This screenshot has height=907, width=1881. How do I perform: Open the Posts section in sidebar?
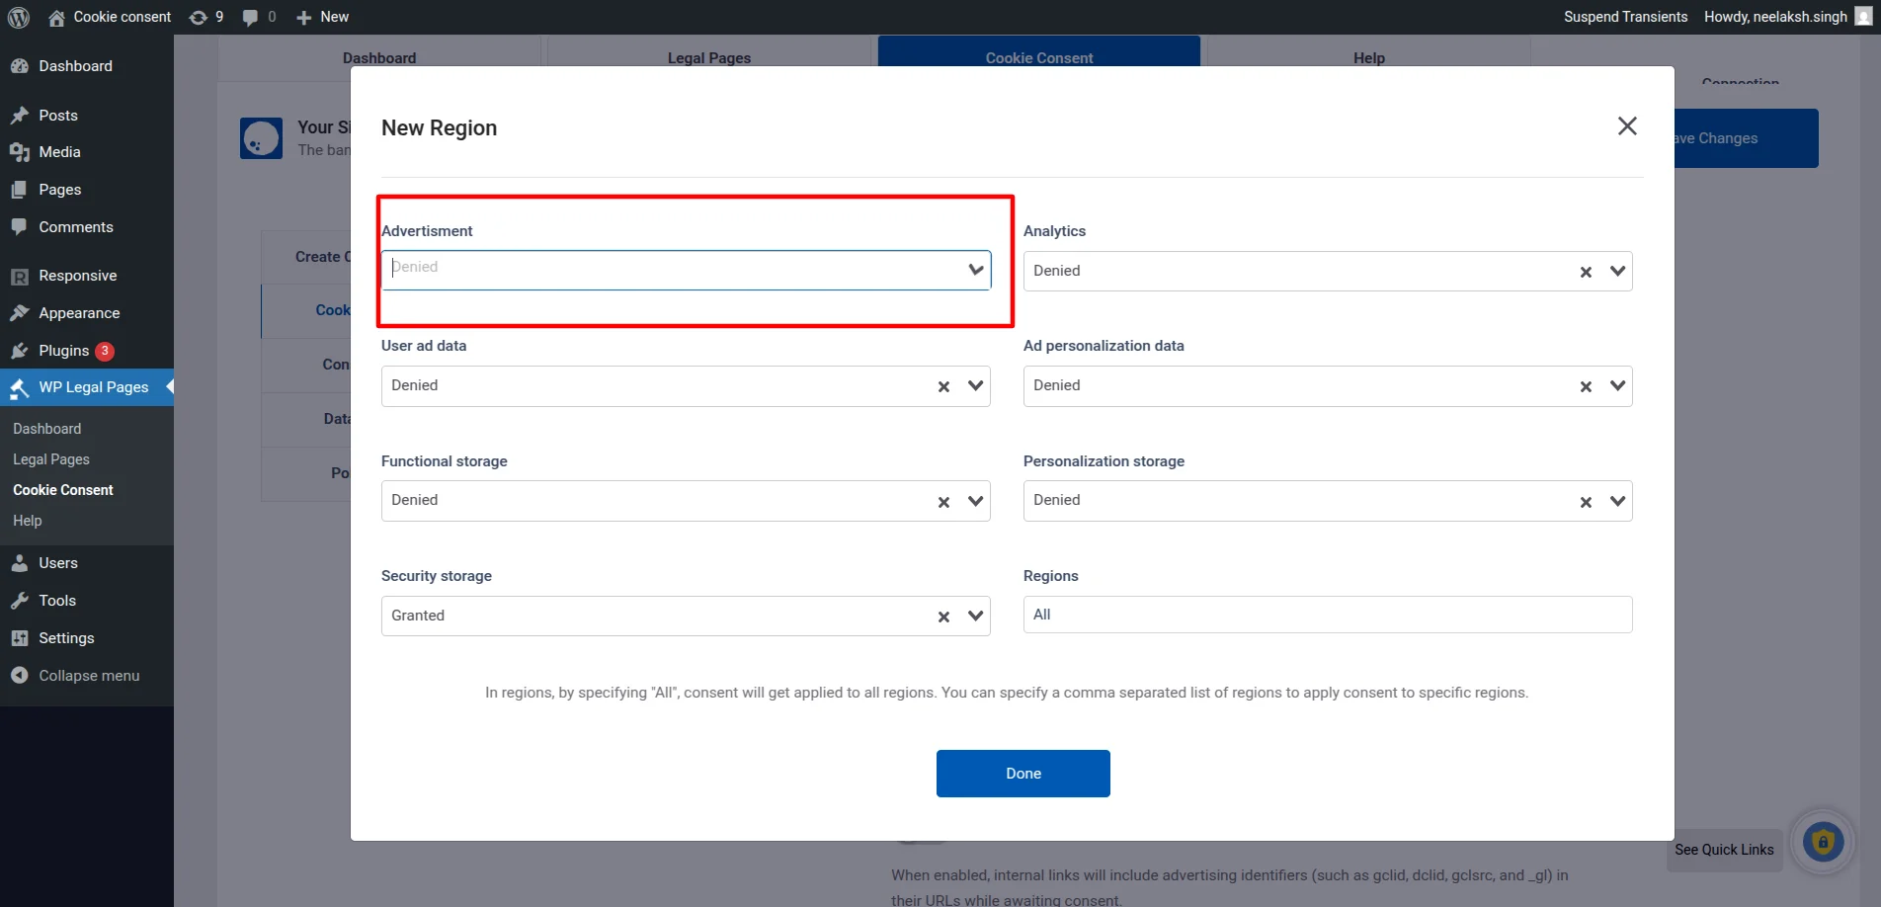pos(22,116)
